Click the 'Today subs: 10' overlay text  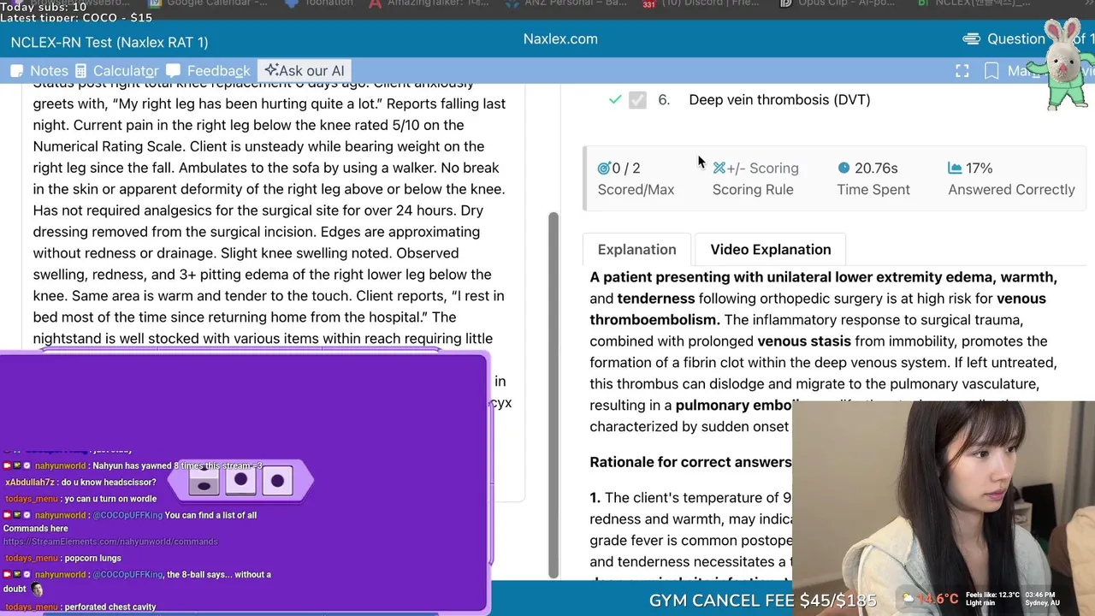[44, 7]
